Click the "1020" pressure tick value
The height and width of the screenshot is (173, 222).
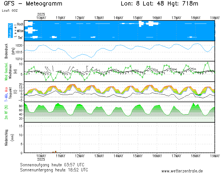(19, 45)
